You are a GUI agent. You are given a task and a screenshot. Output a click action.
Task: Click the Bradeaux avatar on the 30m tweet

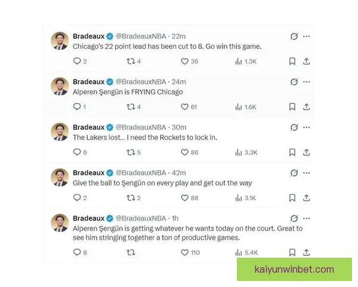pos(60,132)
